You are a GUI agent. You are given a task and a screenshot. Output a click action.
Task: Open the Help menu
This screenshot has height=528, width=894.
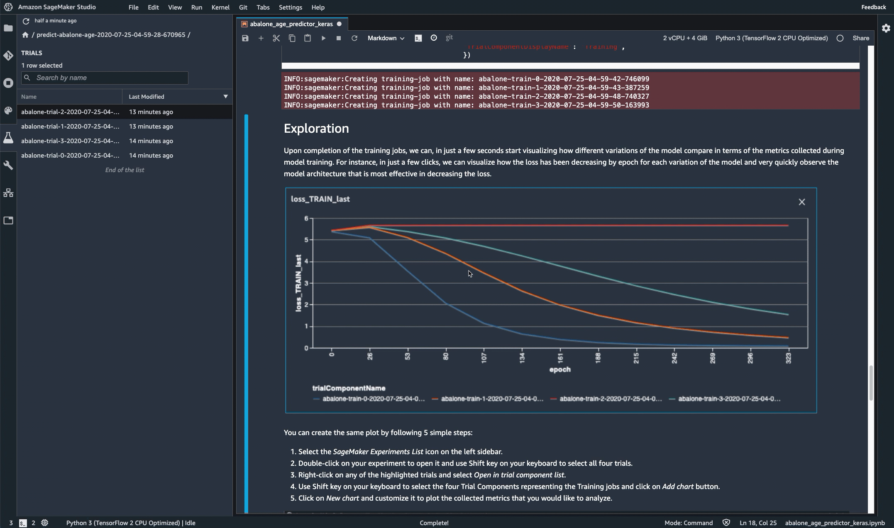pyautogui.click(x=318, y=7)
